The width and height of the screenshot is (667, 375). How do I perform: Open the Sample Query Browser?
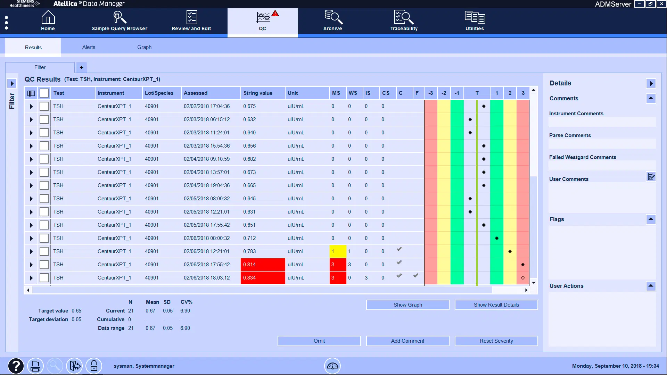120,21
